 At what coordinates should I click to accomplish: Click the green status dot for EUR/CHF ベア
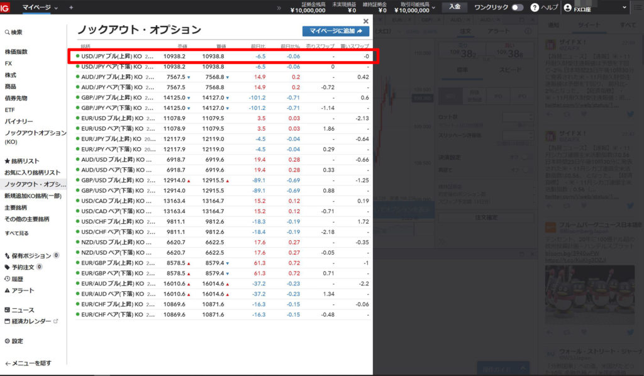[x=77, y=314]
